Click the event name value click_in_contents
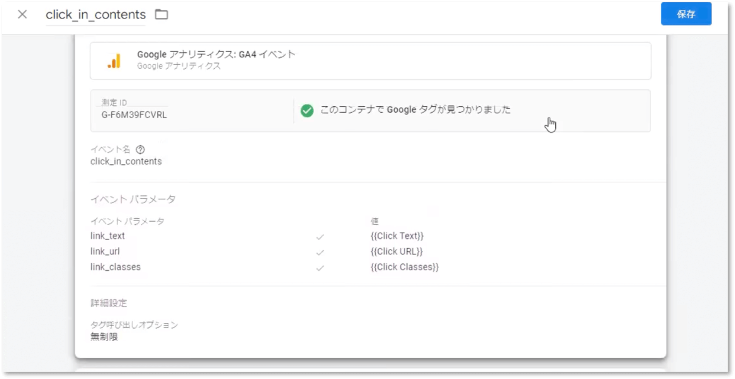Image resolution: width=735 pixels, height=379 pixels. [x=126, y=162]
